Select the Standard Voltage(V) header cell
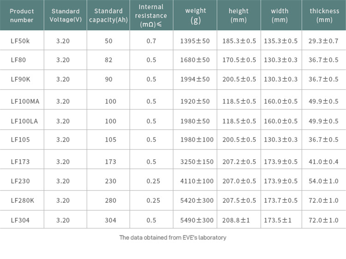Viewport: 346px width, 259px height. 65,16
